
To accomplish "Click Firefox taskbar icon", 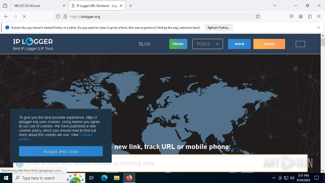I will click(129, 178).
